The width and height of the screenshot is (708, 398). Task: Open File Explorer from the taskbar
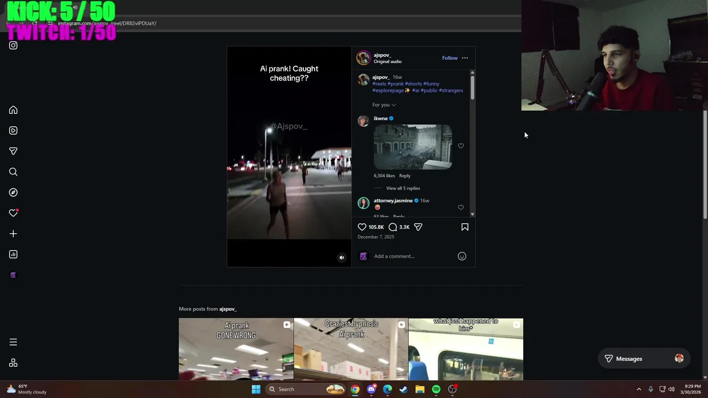tap(420, 389)
